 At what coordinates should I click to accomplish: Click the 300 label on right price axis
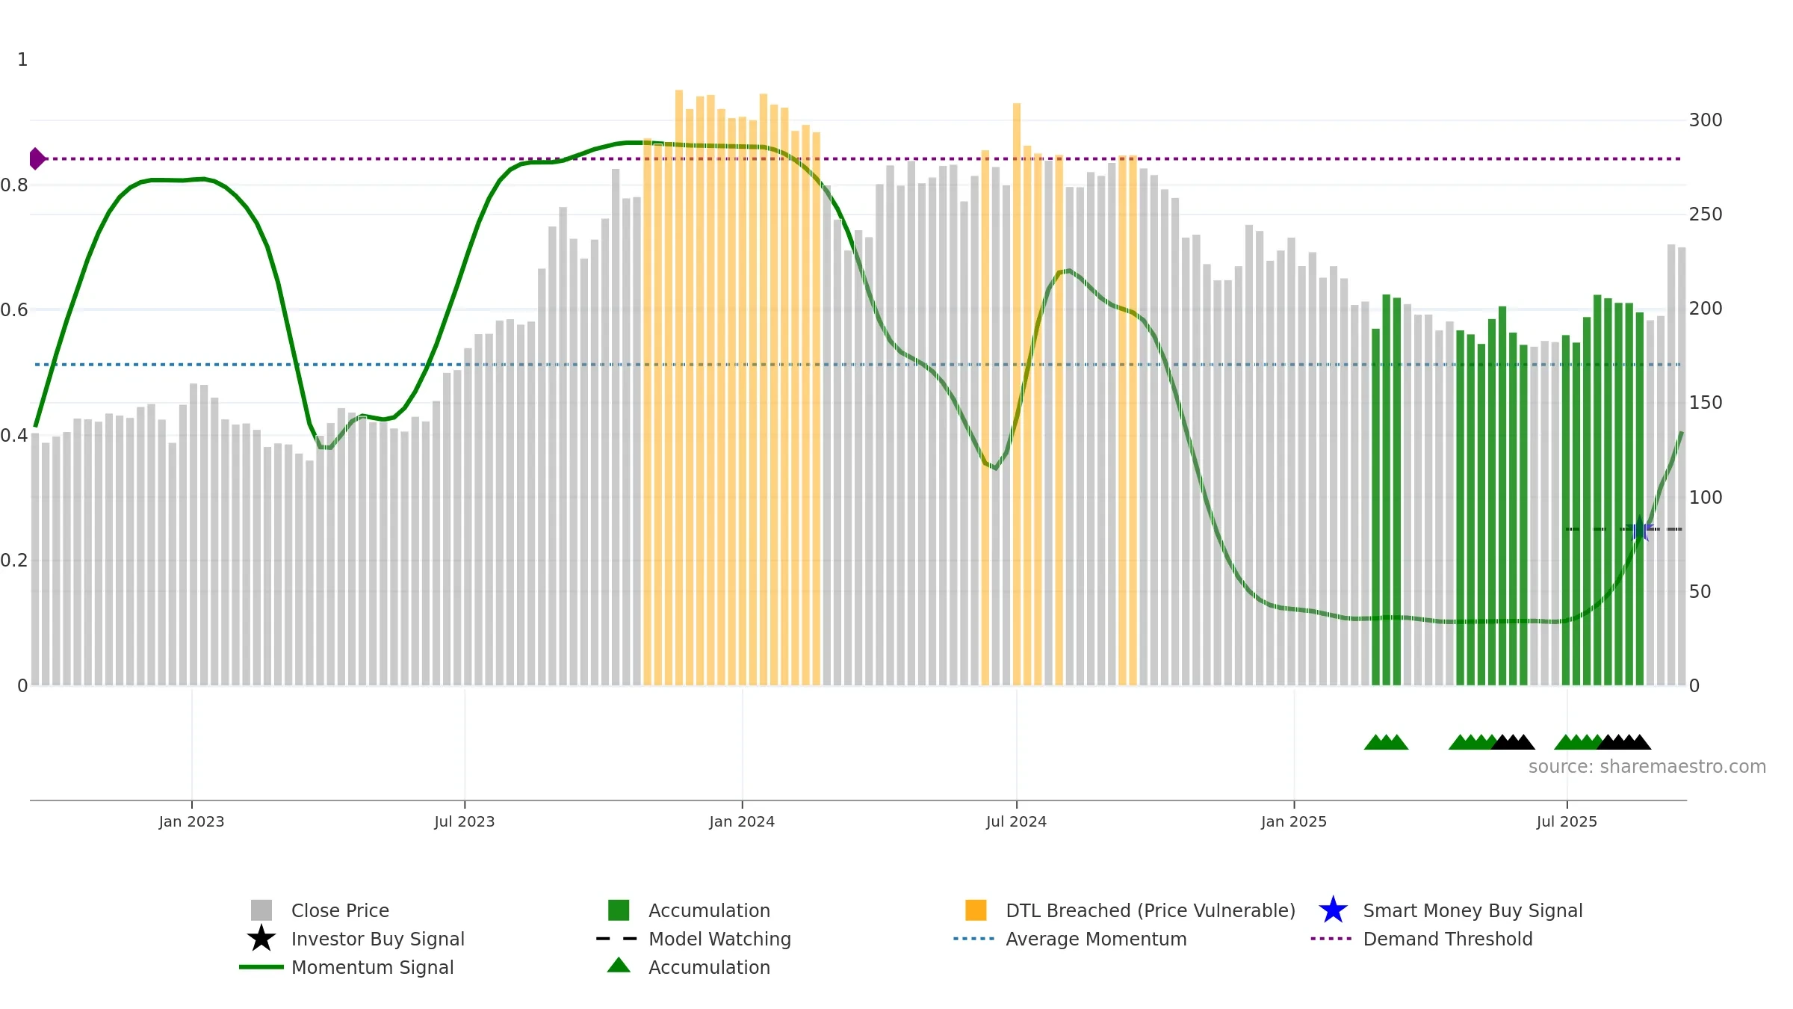tap(1706, 120)
